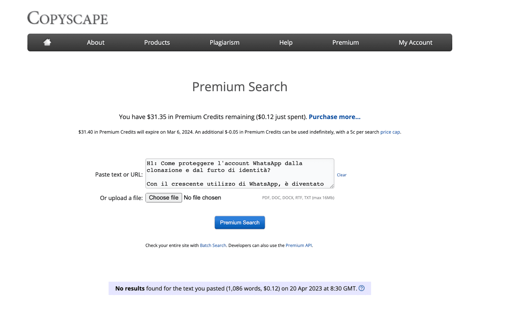
Task: Click the 'expire on Mar 6, 2024' notice
Action: pos(169,132)
